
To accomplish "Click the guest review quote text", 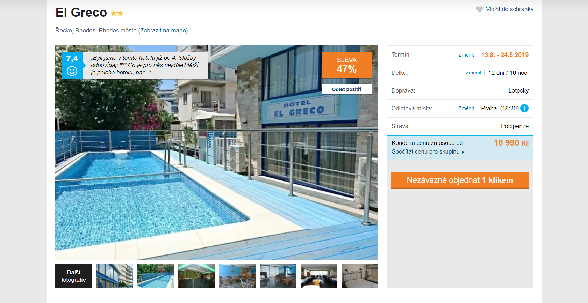I will point(145,65).
